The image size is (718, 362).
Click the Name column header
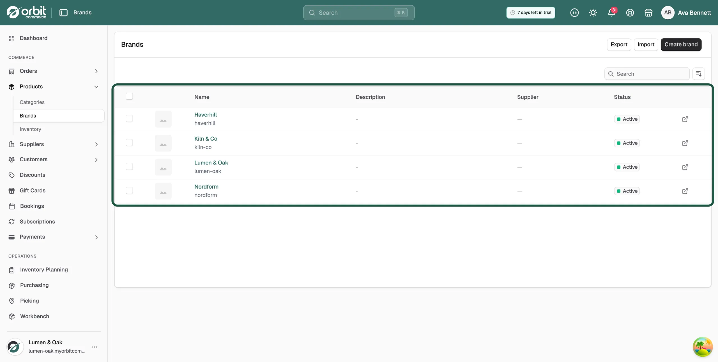point(202,97)
